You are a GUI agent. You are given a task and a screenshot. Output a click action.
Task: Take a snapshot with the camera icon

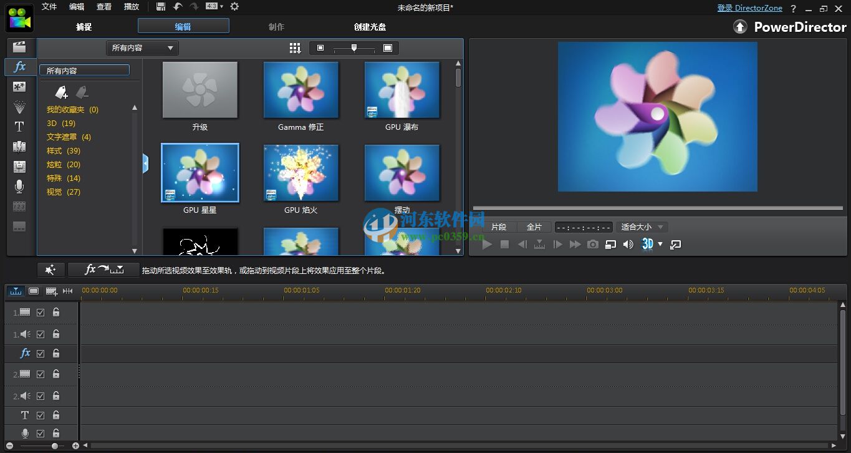pos(593,245)
